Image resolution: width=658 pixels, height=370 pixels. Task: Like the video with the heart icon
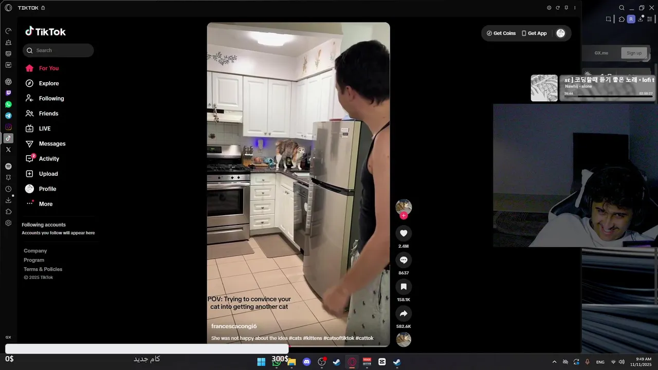pyautogui.click(x=404, y=233)
